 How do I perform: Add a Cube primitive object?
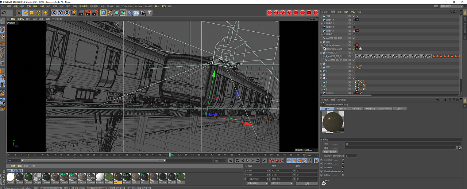point(103,12)
